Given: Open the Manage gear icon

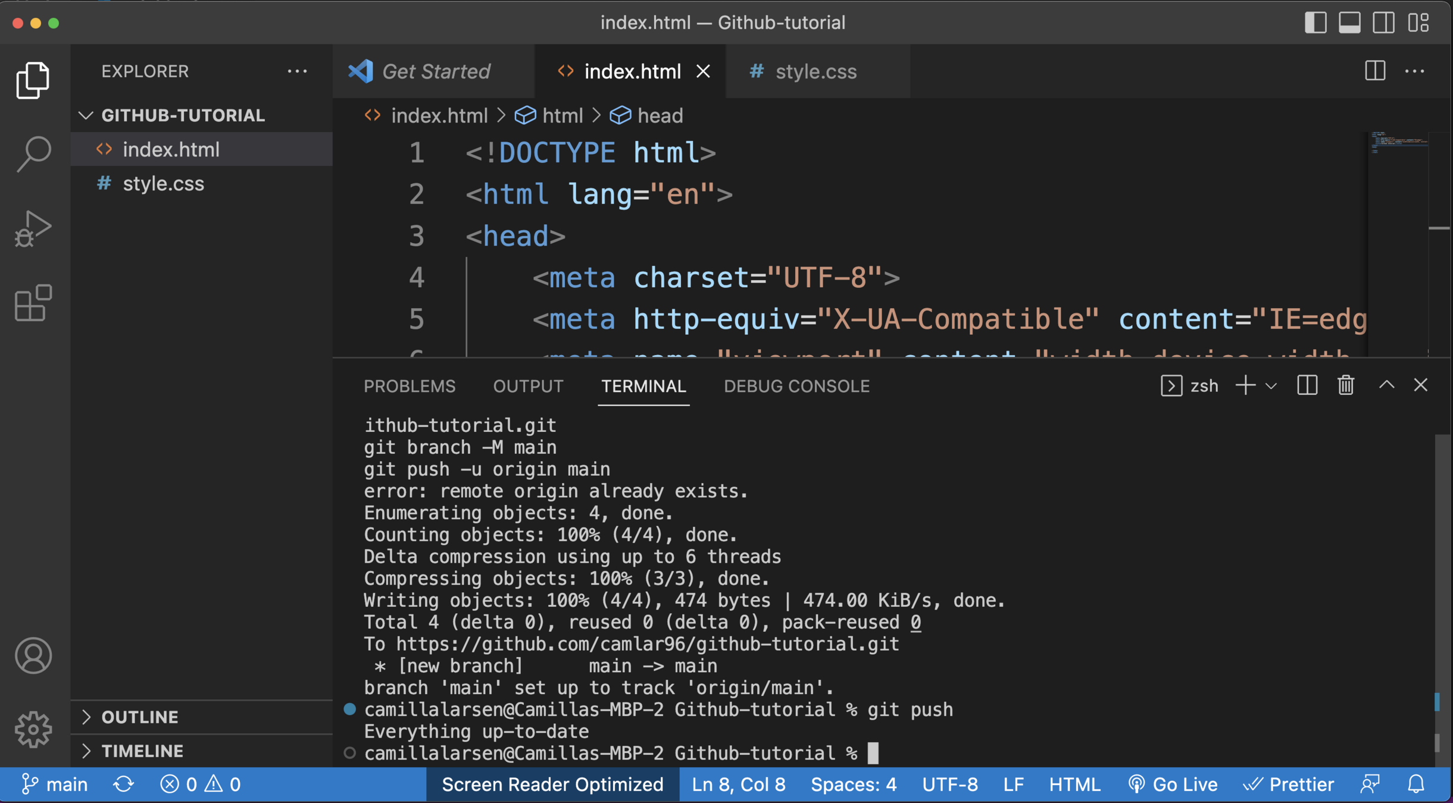Looking at the screenshot, I should pos(33,729).
